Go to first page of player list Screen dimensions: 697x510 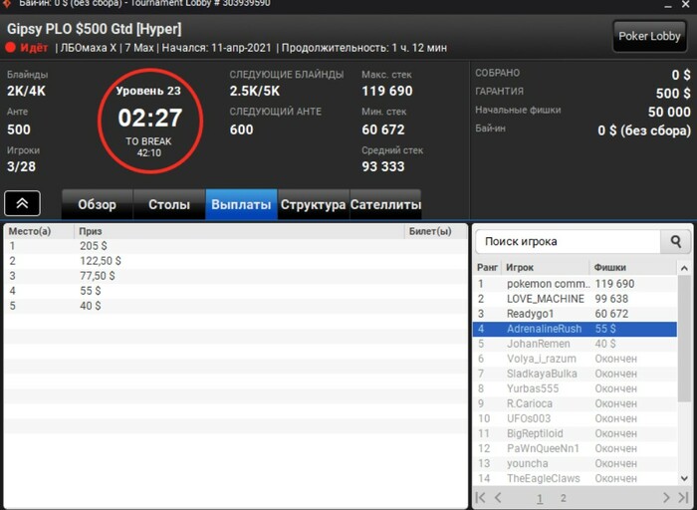pos(481,498)
